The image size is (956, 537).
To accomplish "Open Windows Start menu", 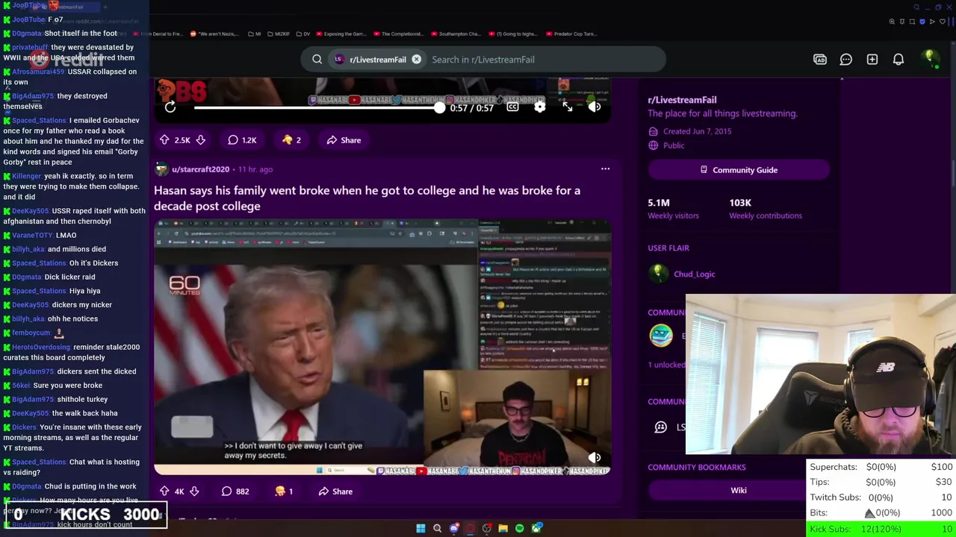I will (420, 529).
